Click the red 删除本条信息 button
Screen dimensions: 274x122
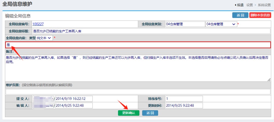[260, 15]
